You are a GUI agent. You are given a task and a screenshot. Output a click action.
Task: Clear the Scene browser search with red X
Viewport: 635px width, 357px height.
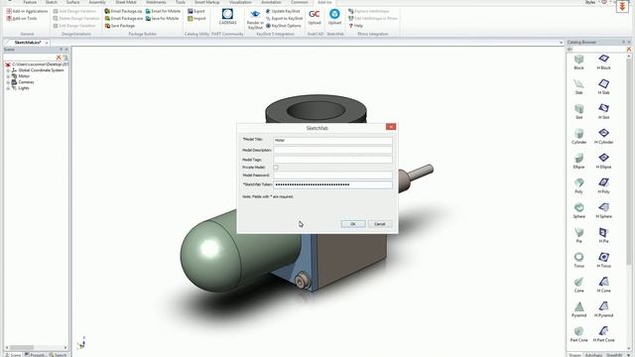tap(59, 58)
